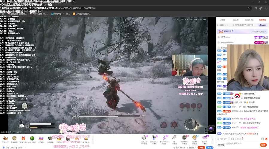Send the 月圆之情 gift

(x=144, y=139)
